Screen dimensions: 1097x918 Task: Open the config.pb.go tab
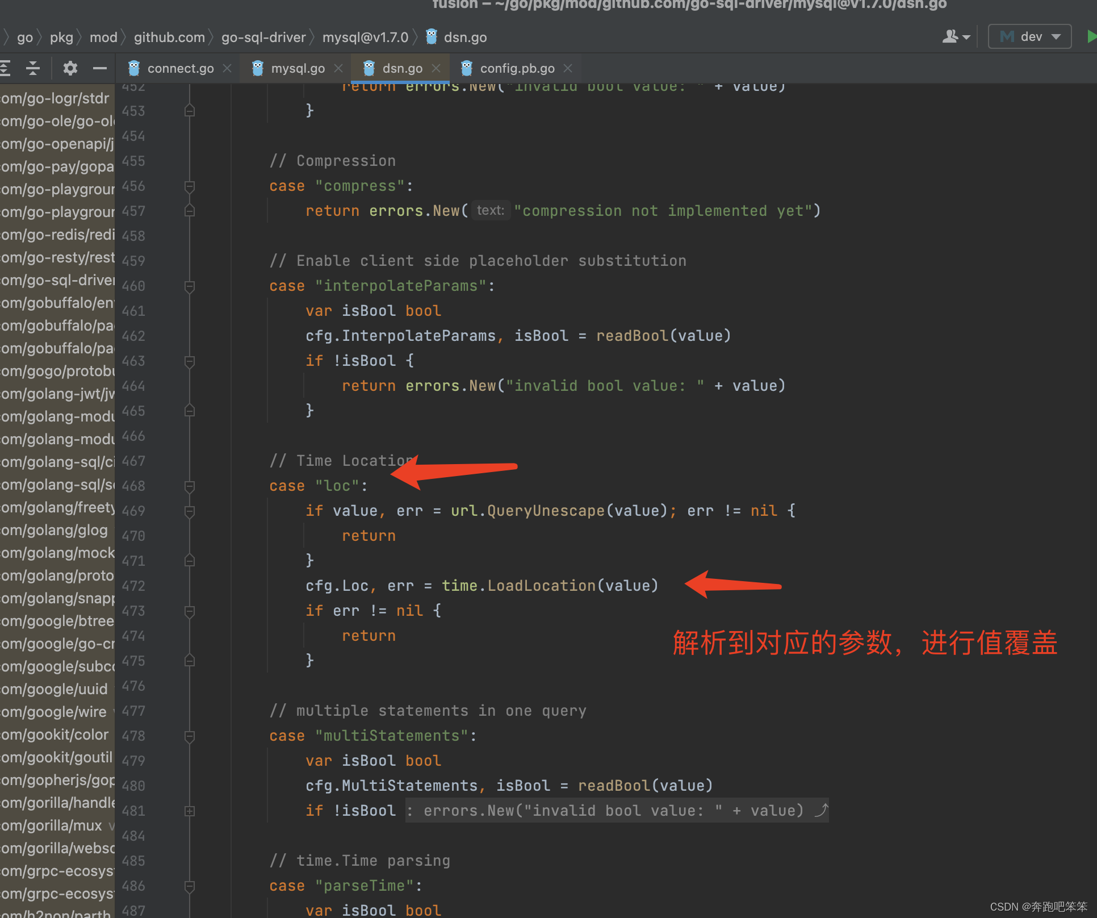point(517,68)
